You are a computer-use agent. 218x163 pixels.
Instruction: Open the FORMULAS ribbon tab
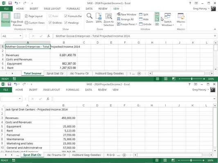73,9
